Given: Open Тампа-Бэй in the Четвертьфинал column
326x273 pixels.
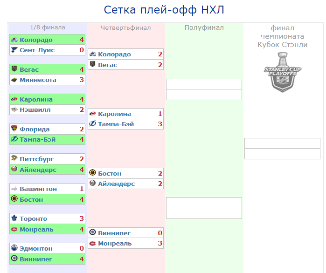Looking at the screenshot, I should point(116,124).
